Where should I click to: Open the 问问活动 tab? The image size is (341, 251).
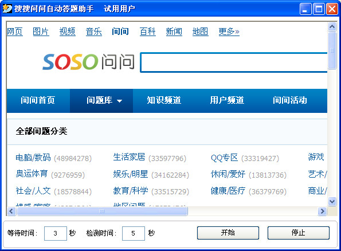290,100
